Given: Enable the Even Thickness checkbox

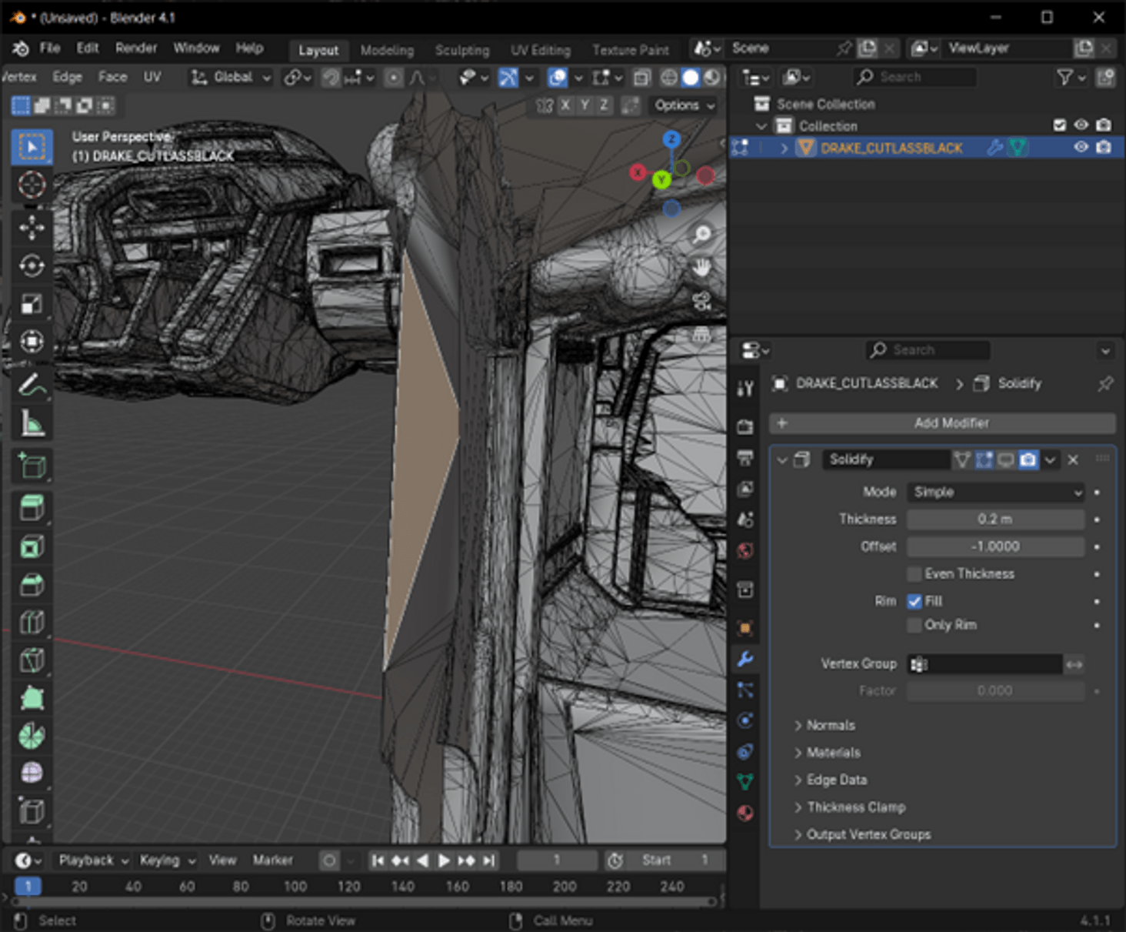Looking at the screenshot, I should click(x=914, y=573).
